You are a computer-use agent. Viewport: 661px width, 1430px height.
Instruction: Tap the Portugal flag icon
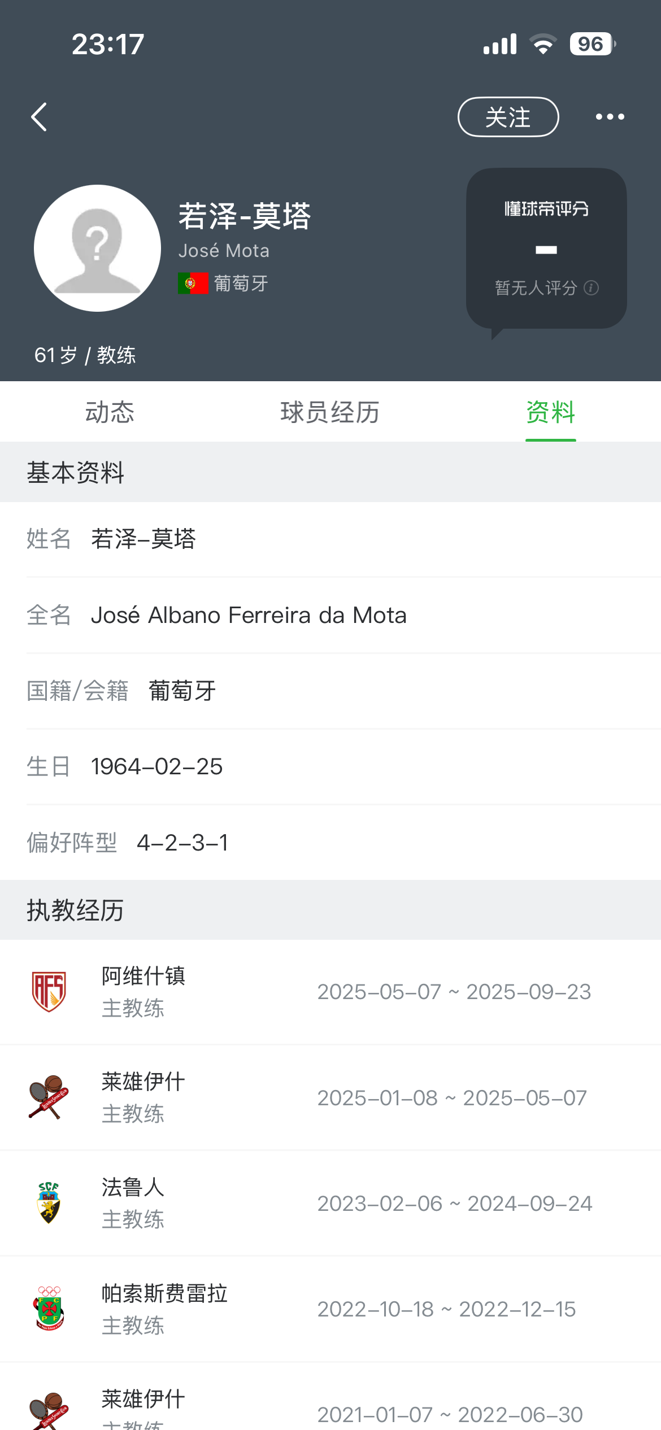point(193,283)
